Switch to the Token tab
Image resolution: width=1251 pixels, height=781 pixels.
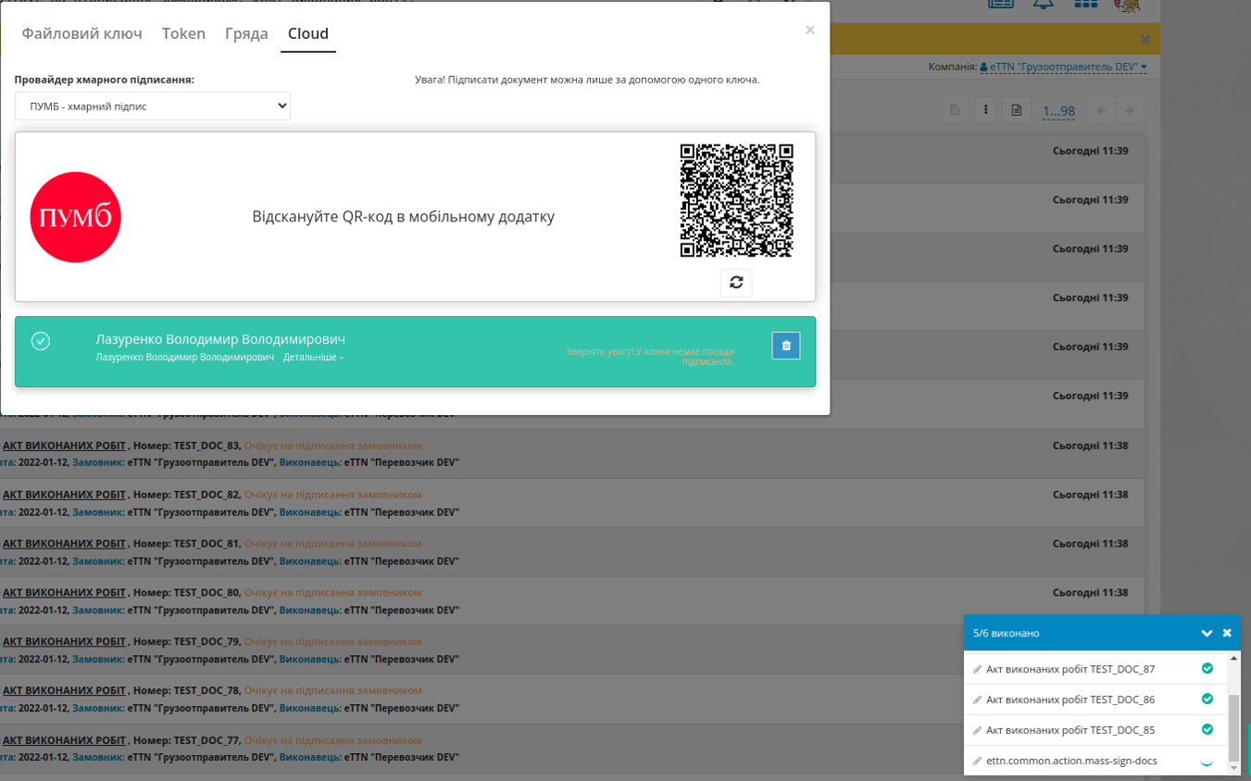pos(183,33)
